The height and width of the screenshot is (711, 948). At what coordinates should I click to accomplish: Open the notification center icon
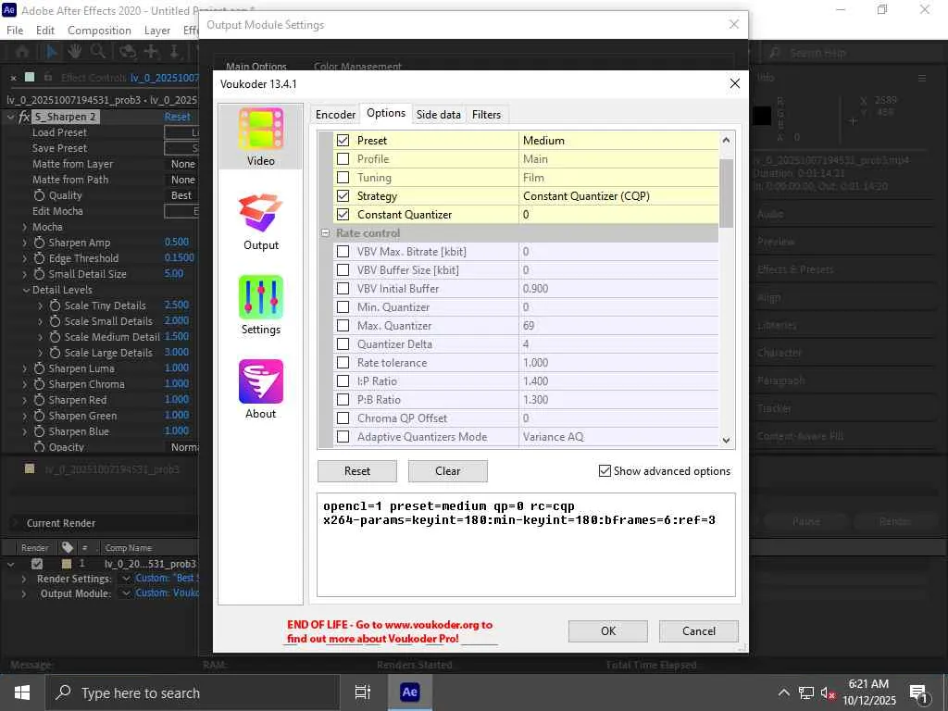(918, 692)
